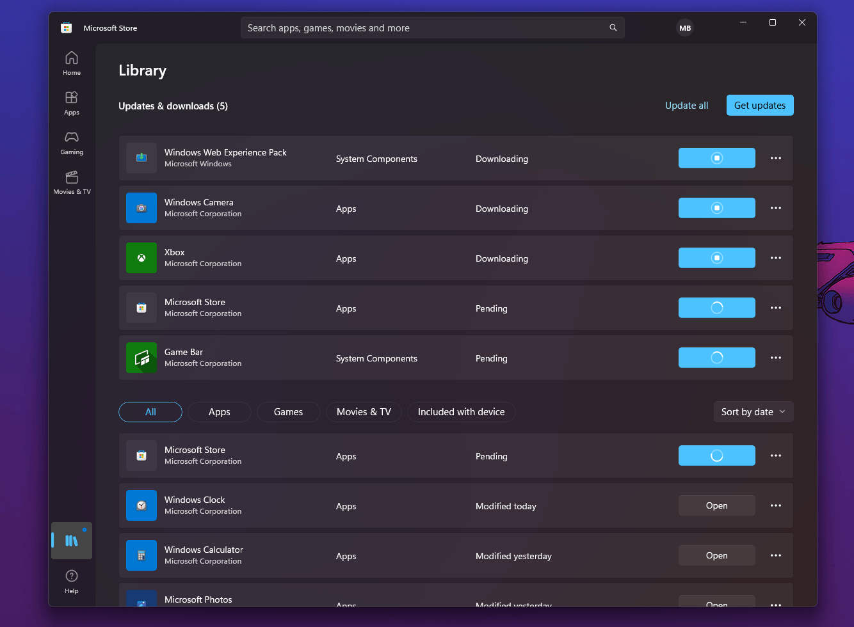Click the search magnifier icon
The width and height of the screenshot is (854, 627).
613,28
